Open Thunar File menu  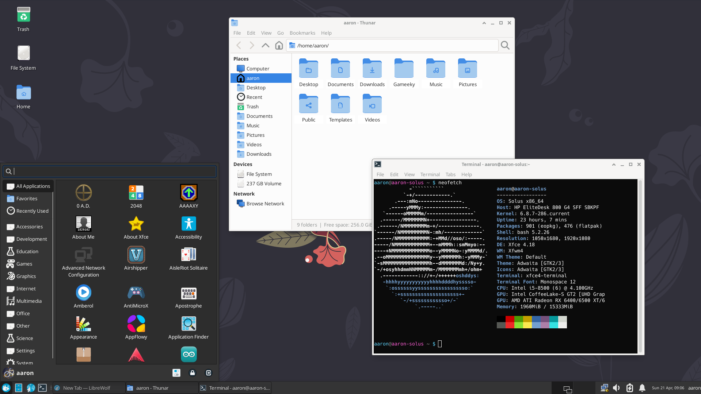[237, 33]
